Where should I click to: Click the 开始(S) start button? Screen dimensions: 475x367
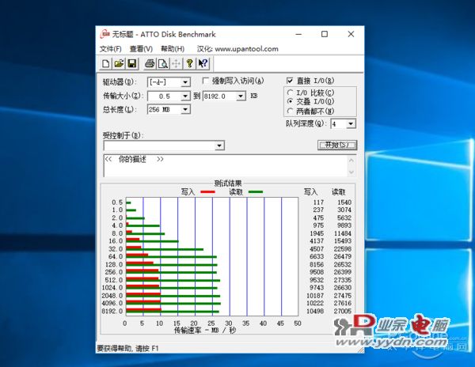tap(337, 145)
